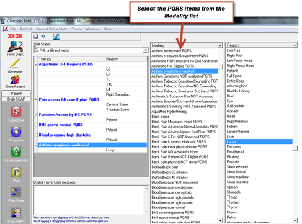Open the Record Voice Note menu
The height and width of the screenshot is (224, 302).
pyautogui.click(x=51, y=29)
